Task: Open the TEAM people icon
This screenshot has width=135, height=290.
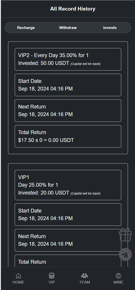Action: point(85,276)
